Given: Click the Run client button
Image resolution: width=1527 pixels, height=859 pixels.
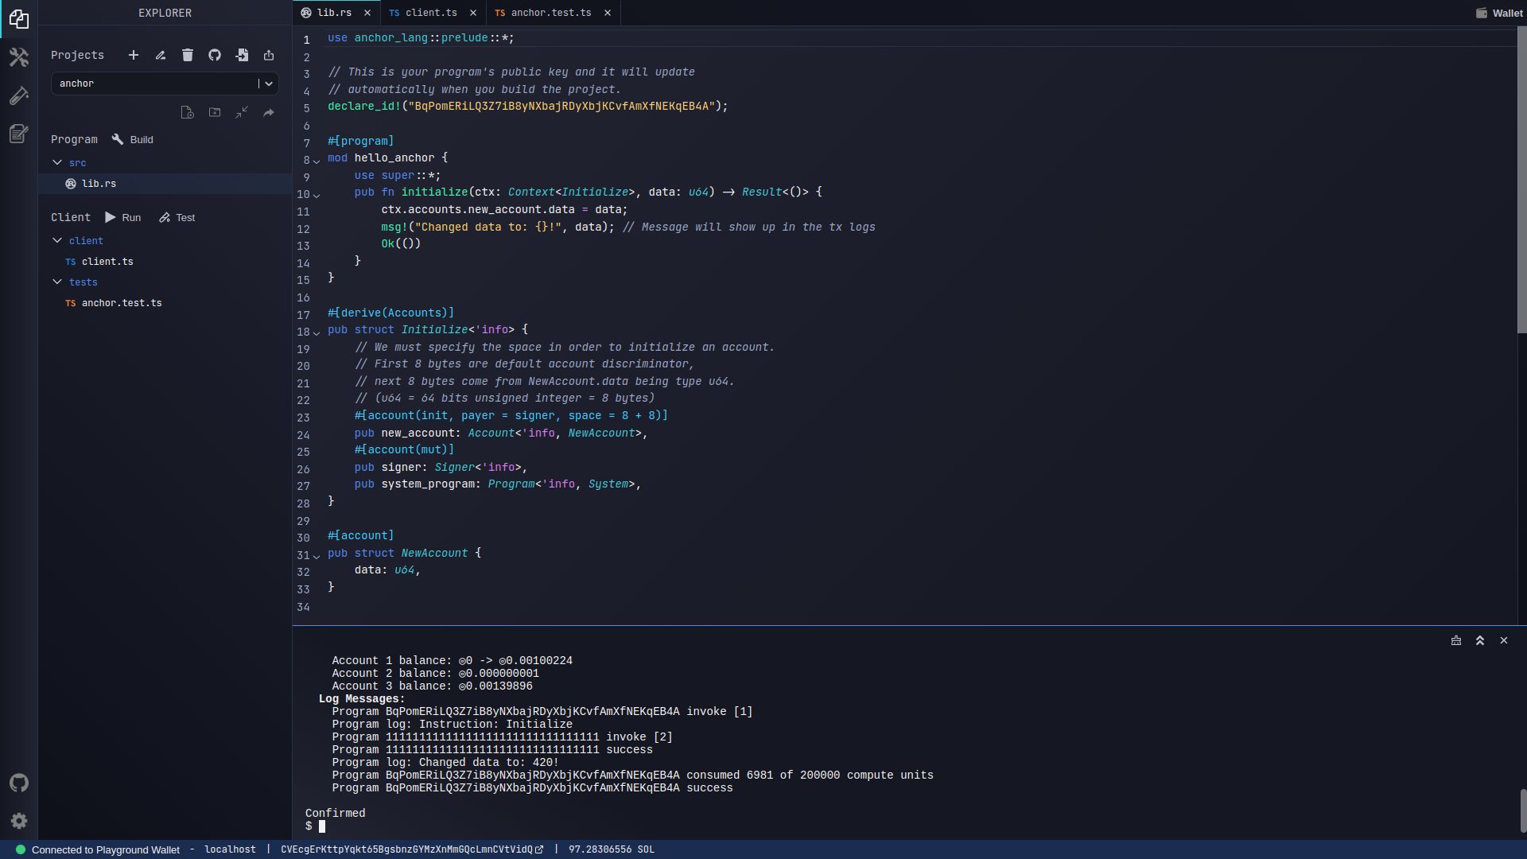Looking at the screenshot, I should [x=123, y=217].
